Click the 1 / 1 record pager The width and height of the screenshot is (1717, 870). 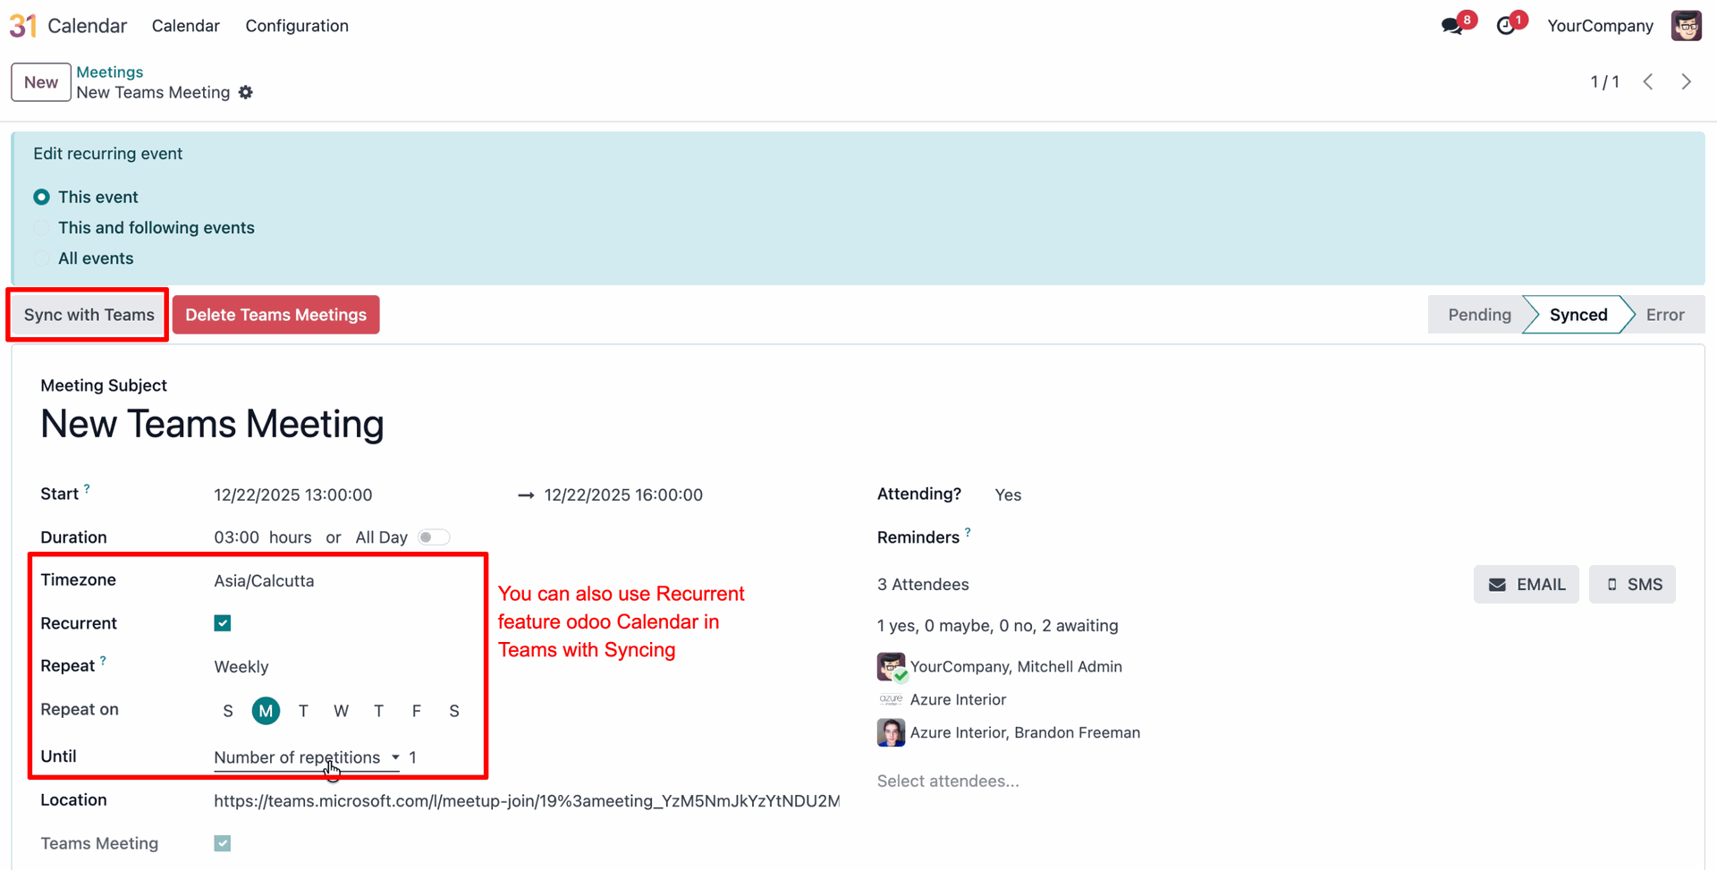[1604, 82]
